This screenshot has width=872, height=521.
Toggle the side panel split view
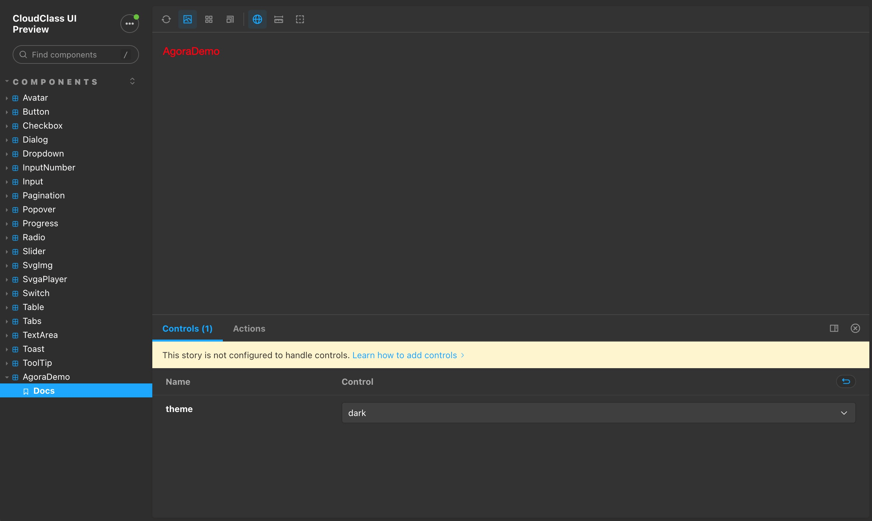point(834,328)
